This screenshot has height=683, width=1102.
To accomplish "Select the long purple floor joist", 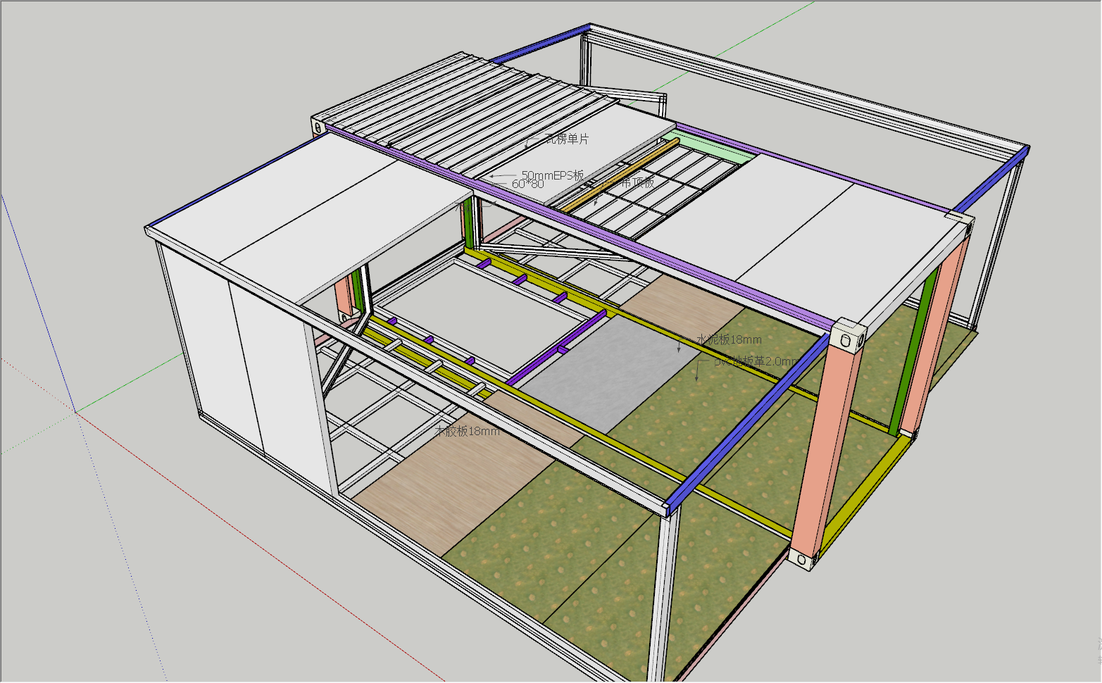I will click(558, 349).
